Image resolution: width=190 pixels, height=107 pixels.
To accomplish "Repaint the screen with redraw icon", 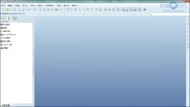I will (x=68, y=10).
